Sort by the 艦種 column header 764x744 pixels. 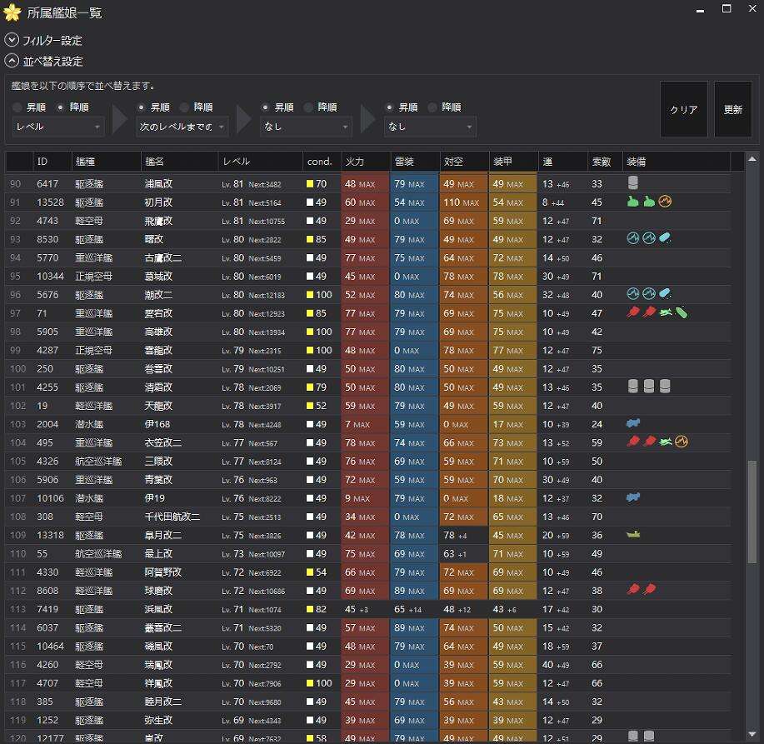106,162
